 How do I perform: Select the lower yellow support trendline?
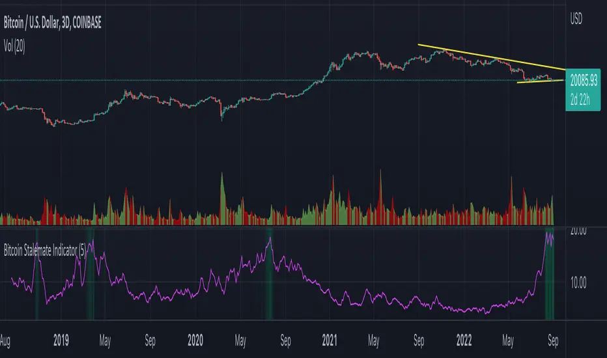[541, 81]
